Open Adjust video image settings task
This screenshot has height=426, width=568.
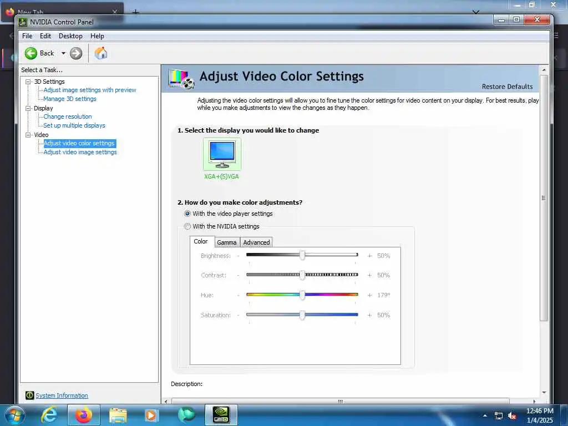[x=80, y=152]
